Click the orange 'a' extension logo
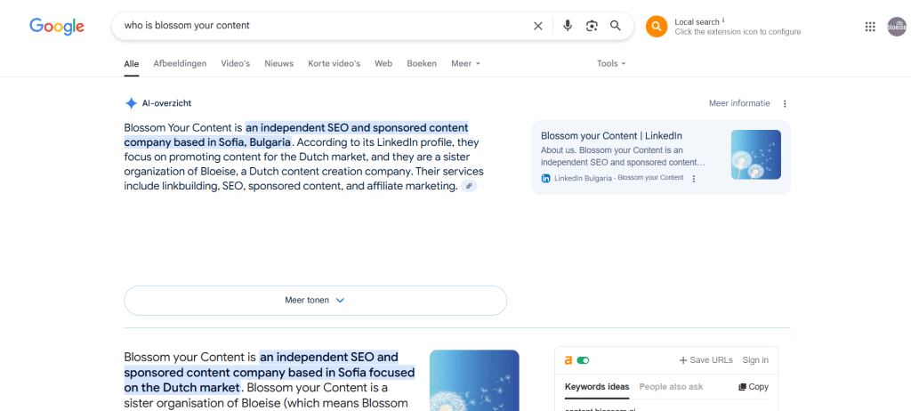911x411 pixels. (x=568, y=360)
